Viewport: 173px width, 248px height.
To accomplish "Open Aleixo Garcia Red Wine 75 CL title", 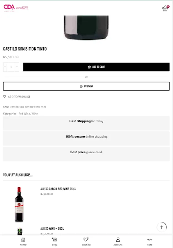I will 58,189.
